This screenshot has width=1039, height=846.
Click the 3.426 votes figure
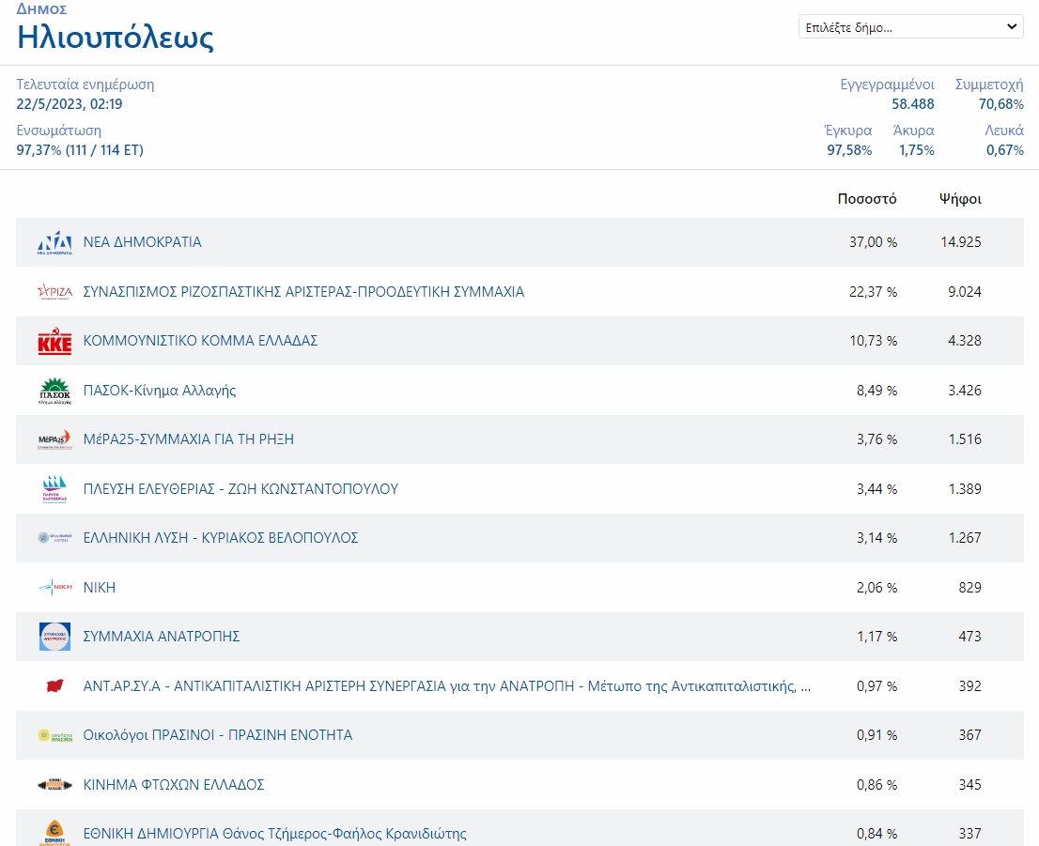click(x=965, y=391)
